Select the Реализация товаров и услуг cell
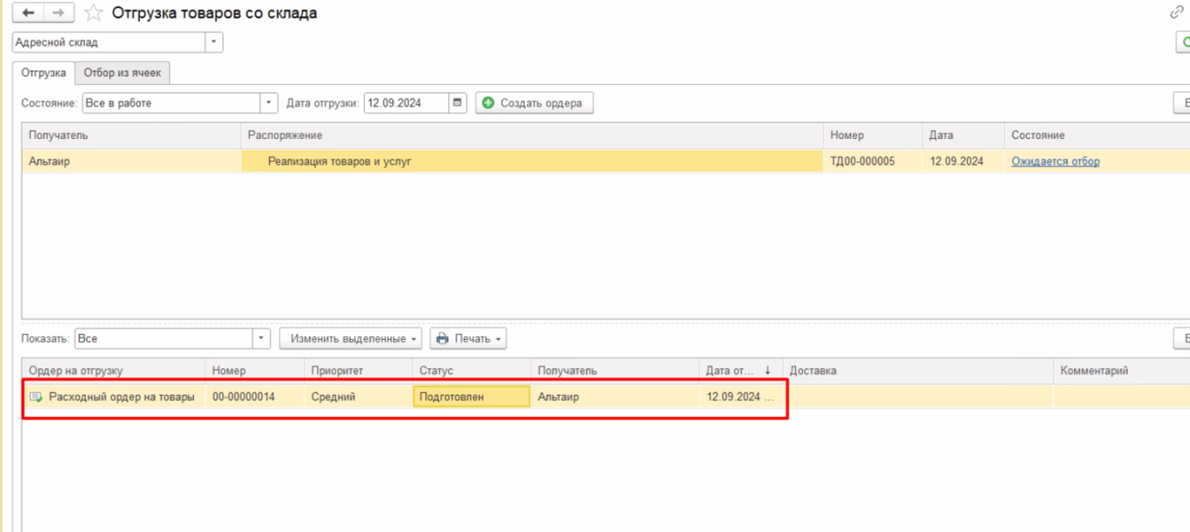1190x532 pixels. click(532, 161)
